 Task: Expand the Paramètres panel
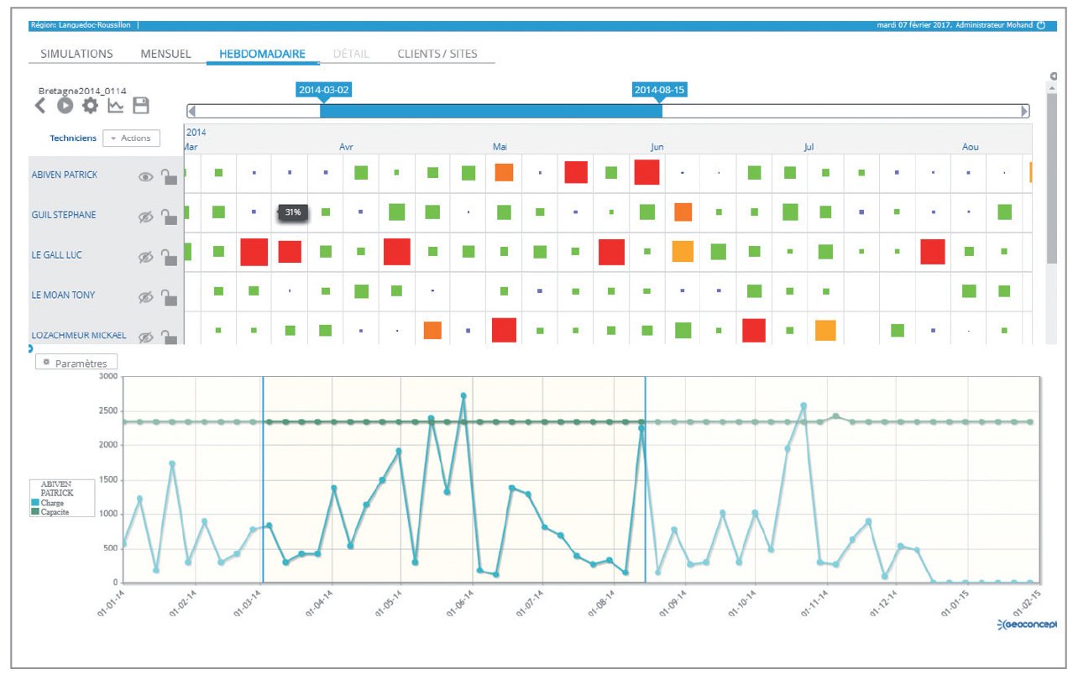[x=76, y=363]
